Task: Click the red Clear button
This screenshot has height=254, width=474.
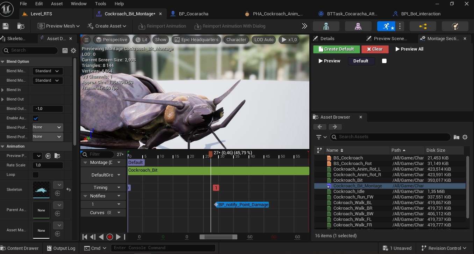Action: click(x=375, y=49)
